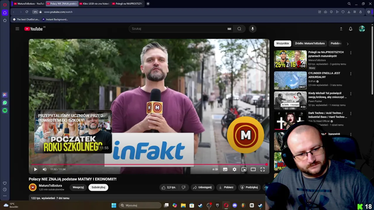Click the address bar URL
The height and width of the screenshot is (210, 374).
point(58,12)
